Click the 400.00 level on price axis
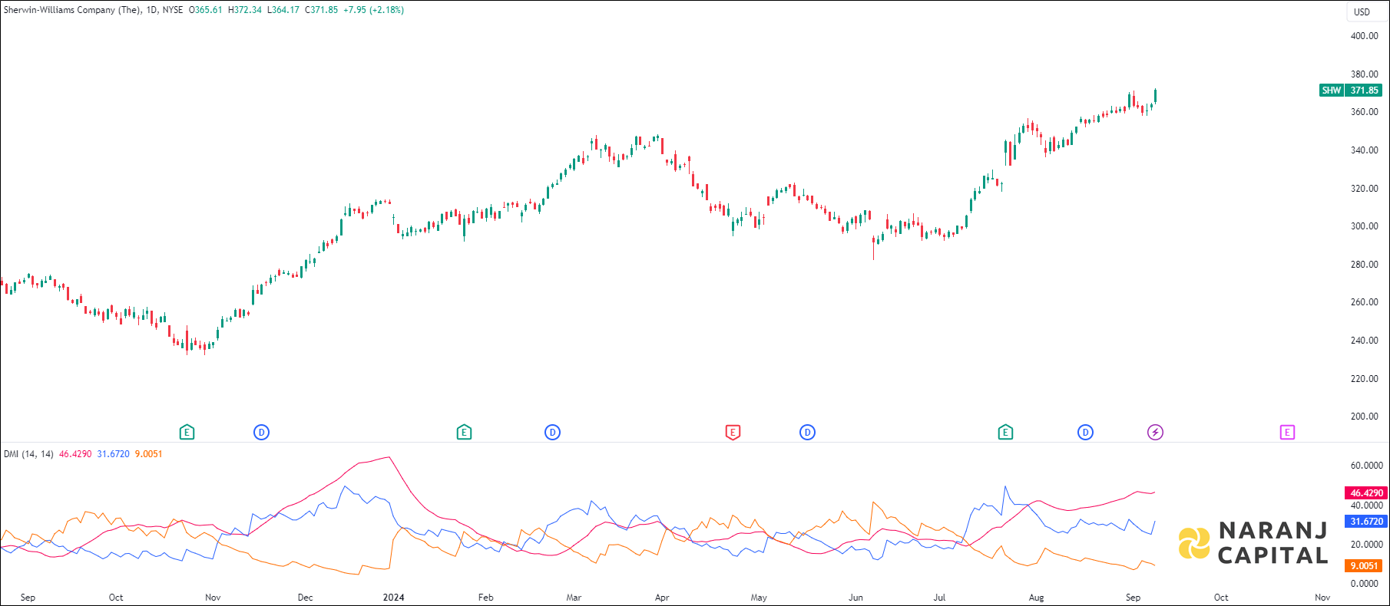Viewport: 1390px width, 606px height. pos(1364,36)
